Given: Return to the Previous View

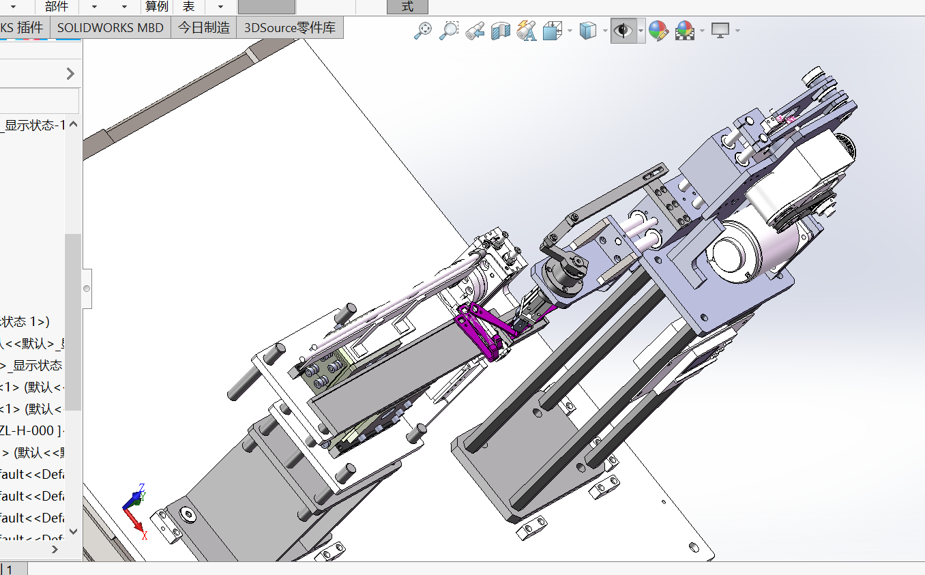Looking at the screenshot, I should [475, 31].
